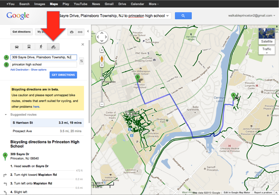This screenshot has height=195, width=279.
Task: Collapse the Suggested routes section
Action: tap(6, 115)
